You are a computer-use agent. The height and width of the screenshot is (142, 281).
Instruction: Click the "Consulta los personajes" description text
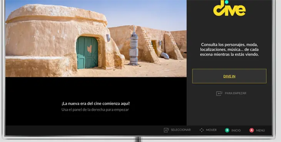(229, 50)
